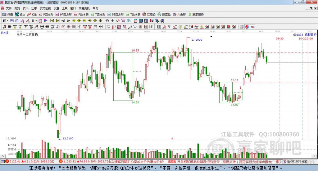318x171 pixels.
Task: Open the 9T四方形 tool
Action: click(116, 14)
